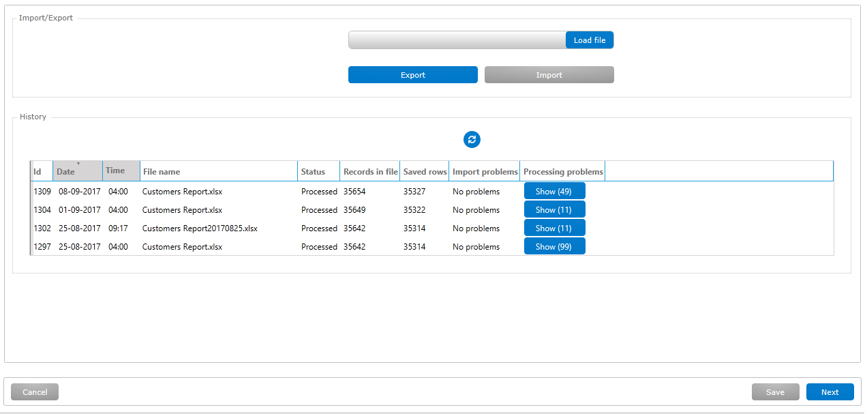
Task: Click the file path input field
Action: pyautogui.click(x=457, y=40)
